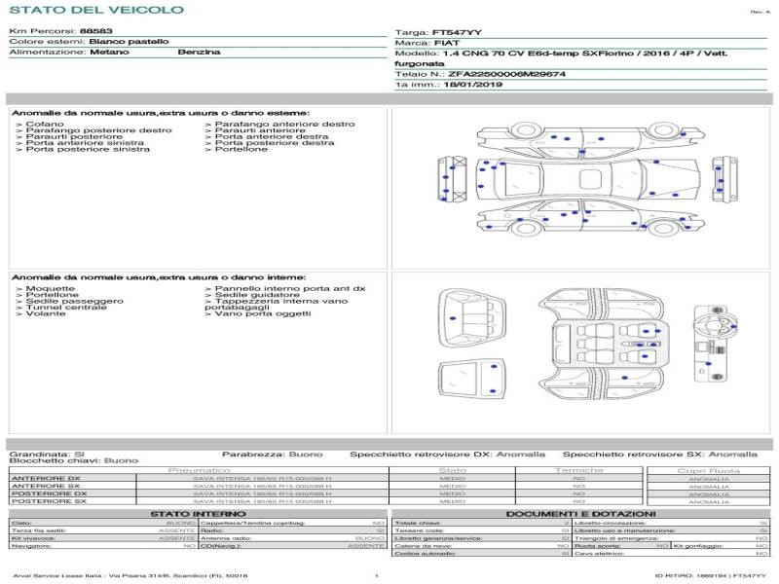Select the Sedile passeggero entry
The width and height of the screenshot is (779, 584).
click(x=69, y=301)
